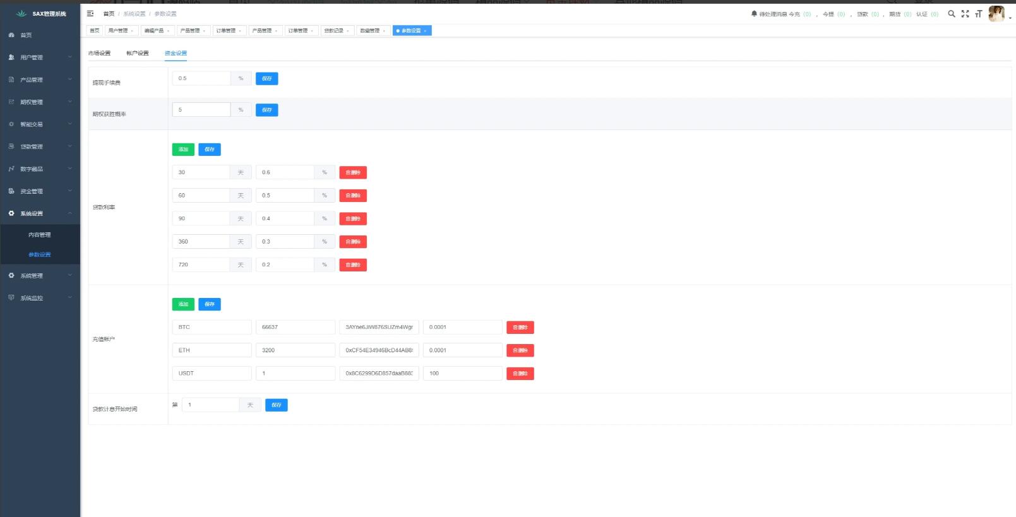Screen dimensions: 1016x517
Task: Toggle fullscreen mode icon
Action: tap(965, 13)
